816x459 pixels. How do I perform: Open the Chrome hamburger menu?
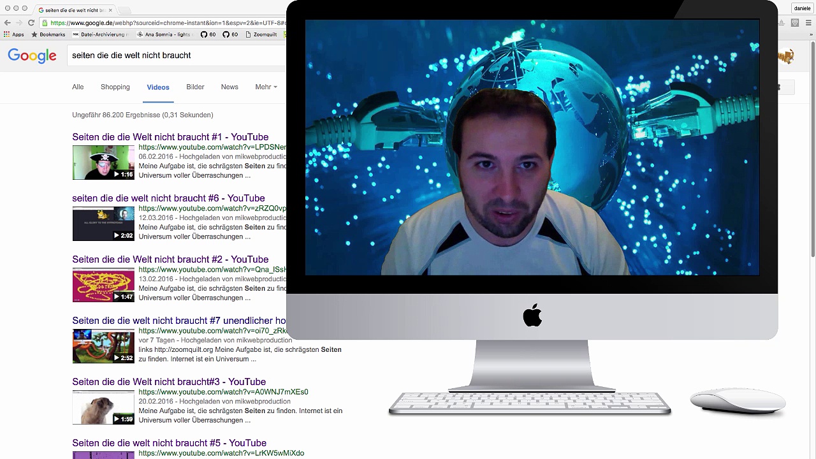(x=808, y=22)
